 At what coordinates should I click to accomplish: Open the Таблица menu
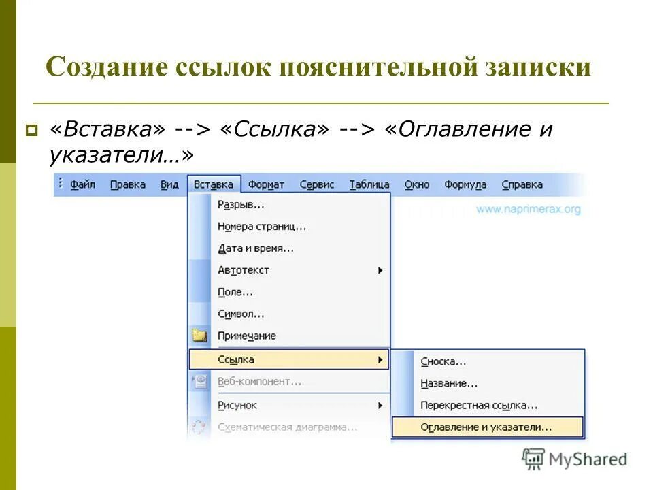(369, 184)
